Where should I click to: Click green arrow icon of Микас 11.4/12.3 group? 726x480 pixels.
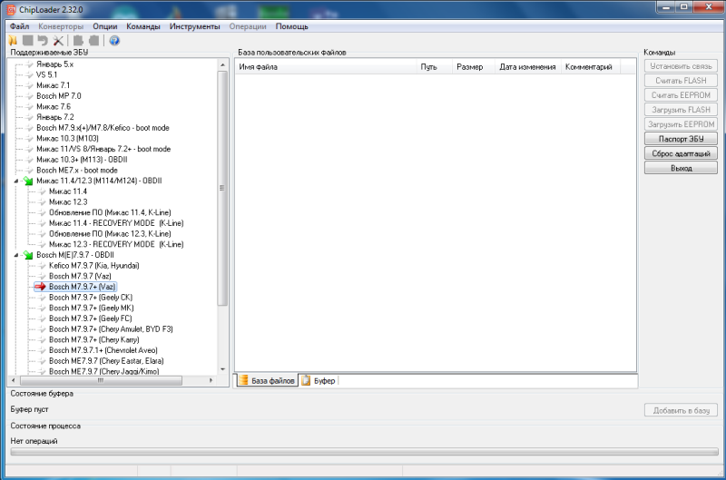click(x=28, y=181)
